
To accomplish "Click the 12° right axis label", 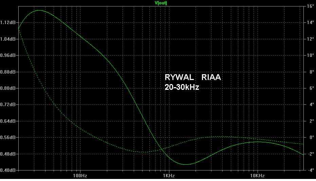I will coord(310,39).
